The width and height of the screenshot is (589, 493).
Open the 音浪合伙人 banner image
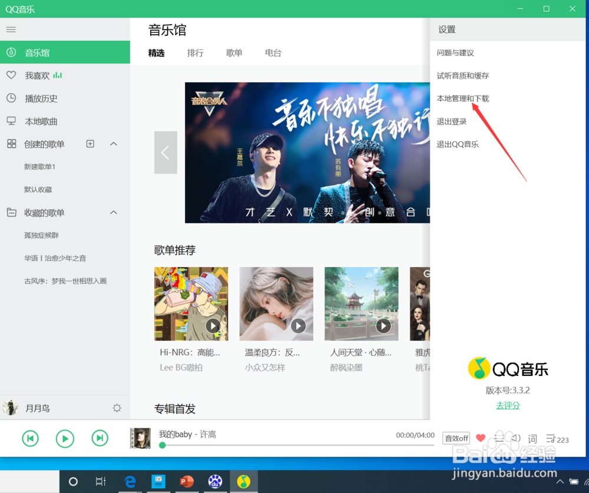pos(307,152)
